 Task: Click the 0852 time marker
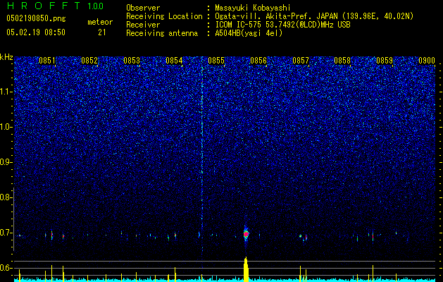(89, 61)
